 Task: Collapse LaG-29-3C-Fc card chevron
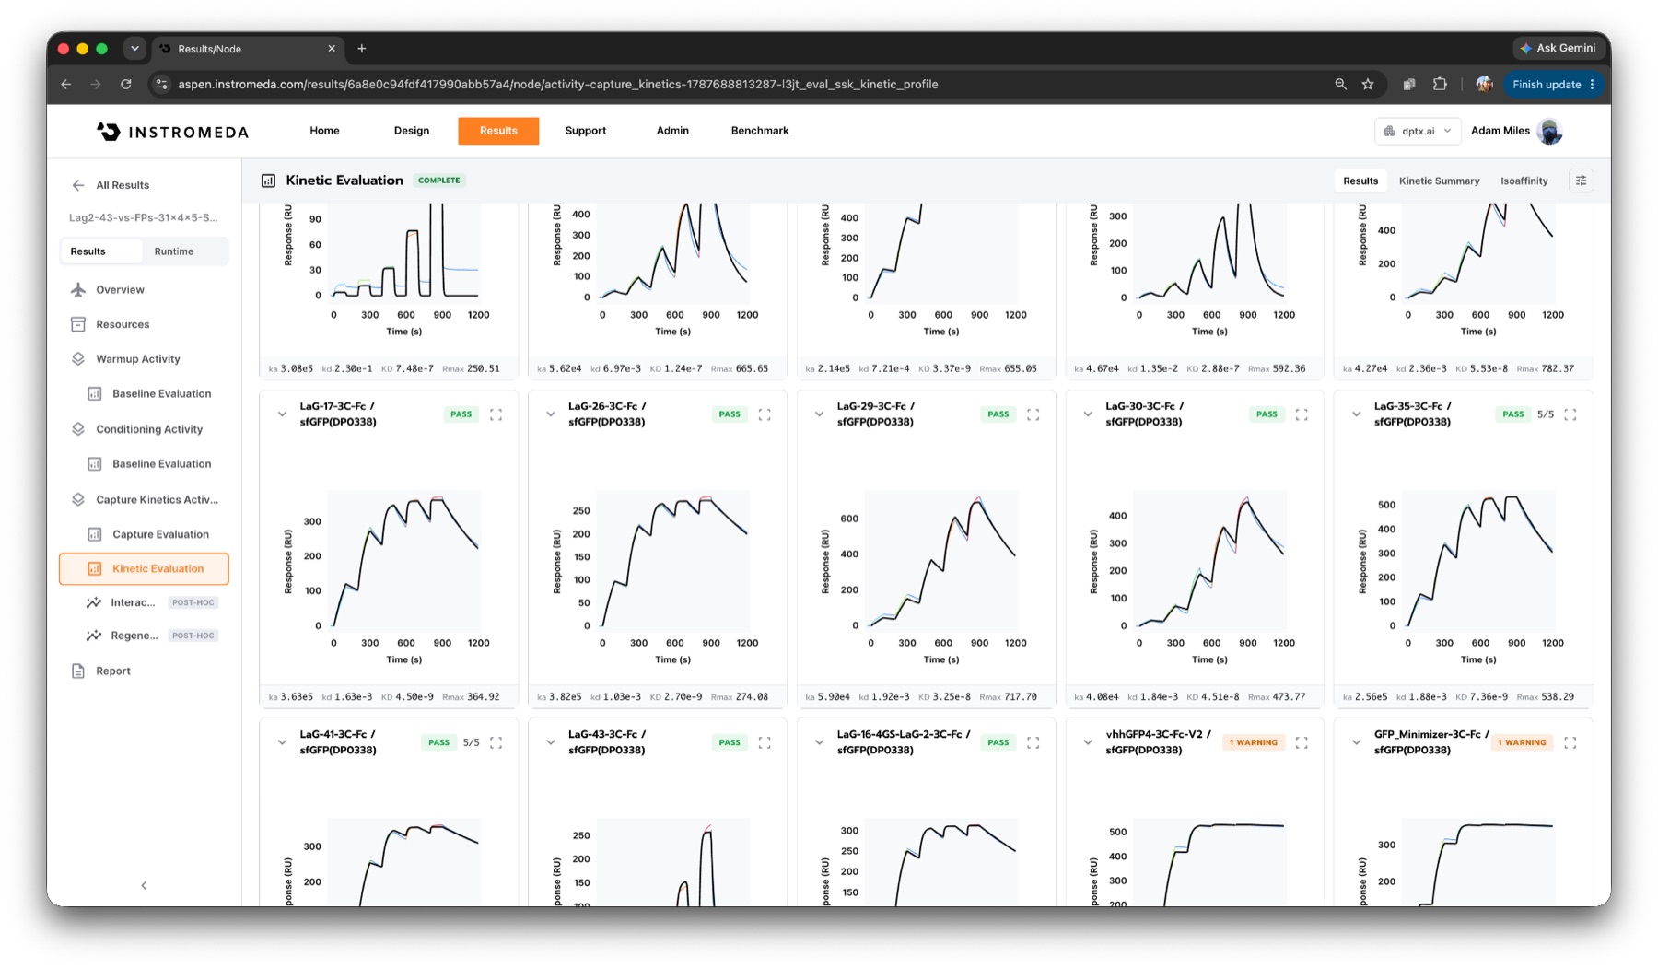819,414
